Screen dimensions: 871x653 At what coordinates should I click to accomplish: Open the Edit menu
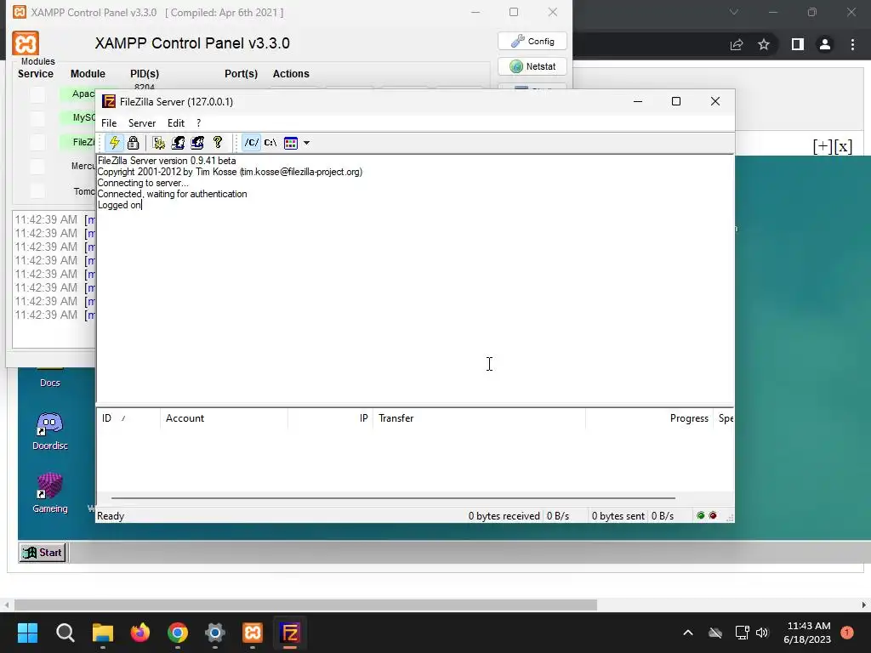pyautogui.click(x=176, y=123)
